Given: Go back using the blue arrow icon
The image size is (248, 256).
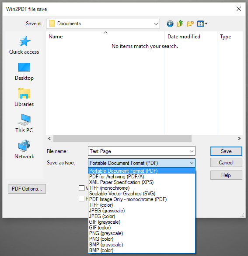Looking at the screenshot, I should (170, 24).
